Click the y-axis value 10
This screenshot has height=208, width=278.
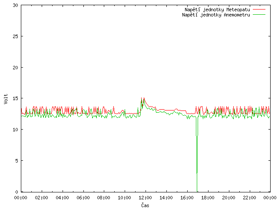coord(16,130)
